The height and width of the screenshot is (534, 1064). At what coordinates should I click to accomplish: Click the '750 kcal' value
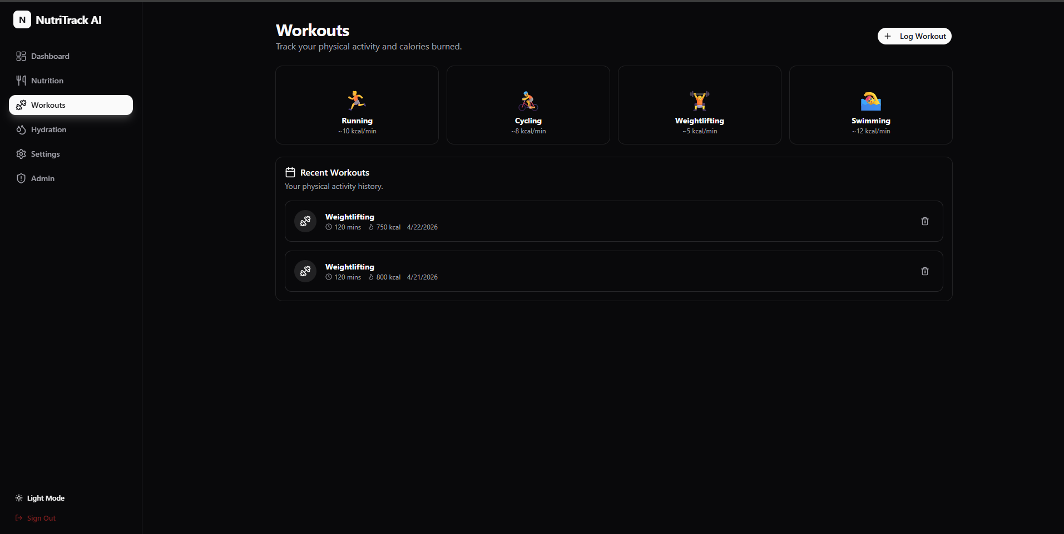click(x=388, y=227)
